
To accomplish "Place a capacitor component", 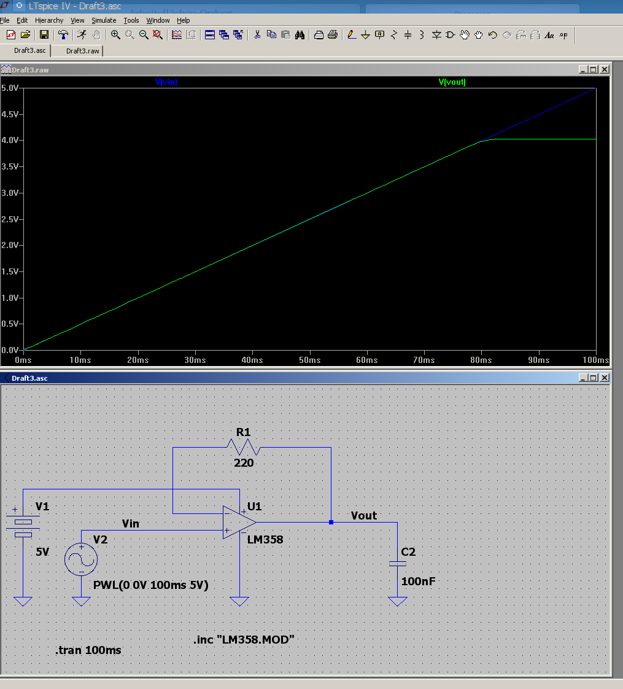I will (x=408, y=35).
